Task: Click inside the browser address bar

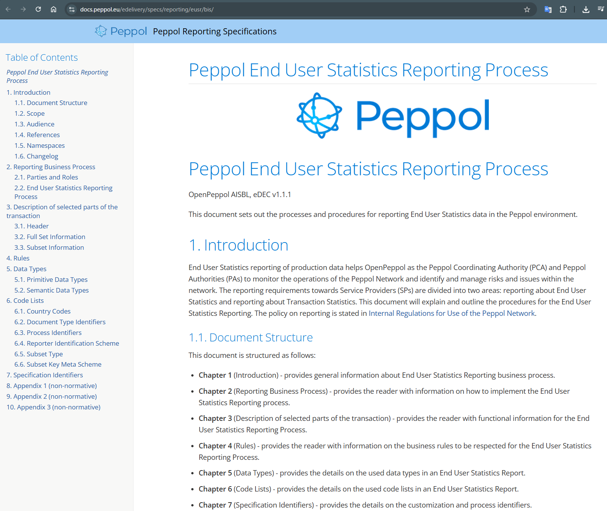Action: click(x=268, y=9)
